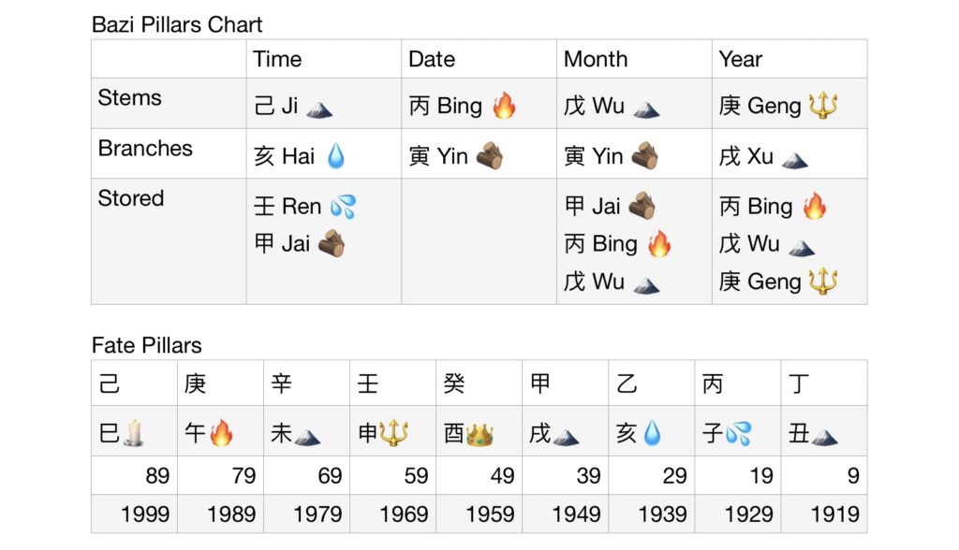Image resolution: width=959 pixels, height=550 pixels.
Task: Click the Bazi Pillars Chart title
Action: (x=177, y=24)
